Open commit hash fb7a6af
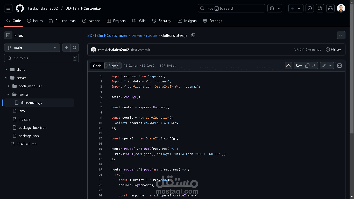 pos(299,49)
